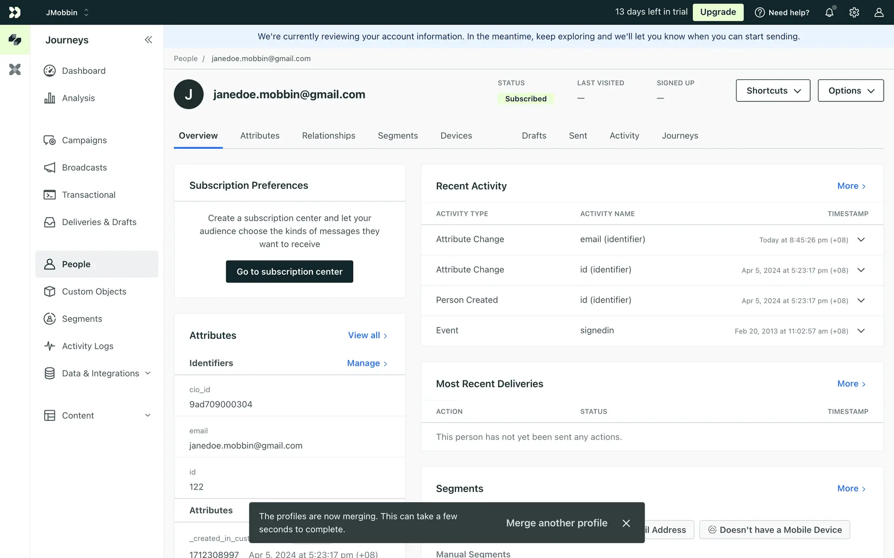Dismiss the merging profiles toast notification
Image resolution: width=894 pixels, height=558 pixels.
(x=626, y=523)
